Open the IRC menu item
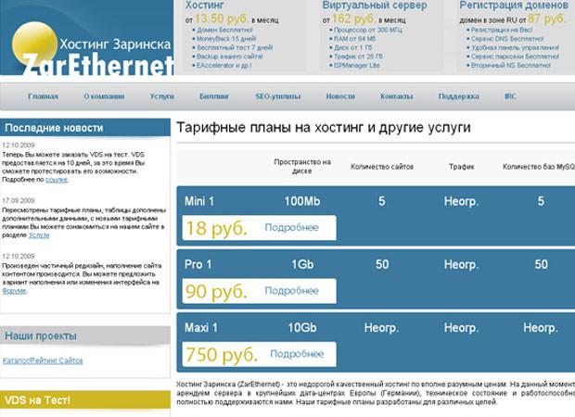 coord(510,96)
